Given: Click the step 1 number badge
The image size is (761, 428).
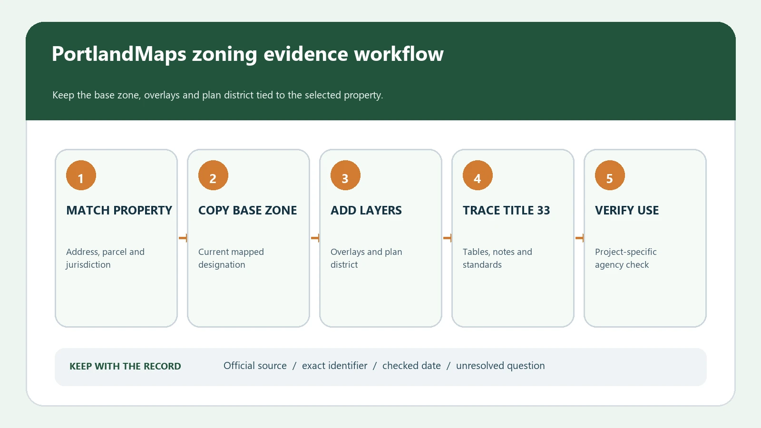Looking at the screenshot, I should click(x=81, y=175).
